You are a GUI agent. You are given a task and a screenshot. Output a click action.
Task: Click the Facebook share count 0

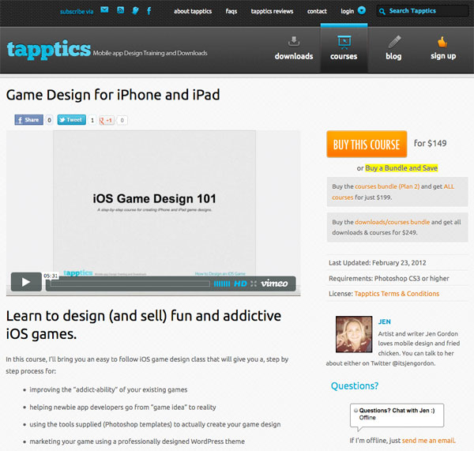[49, 120]
